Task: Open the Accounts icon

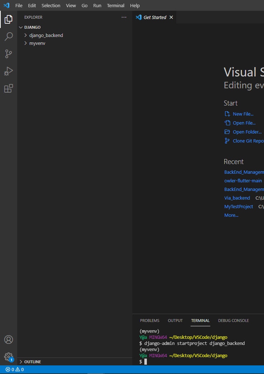Action: point(8,340)
